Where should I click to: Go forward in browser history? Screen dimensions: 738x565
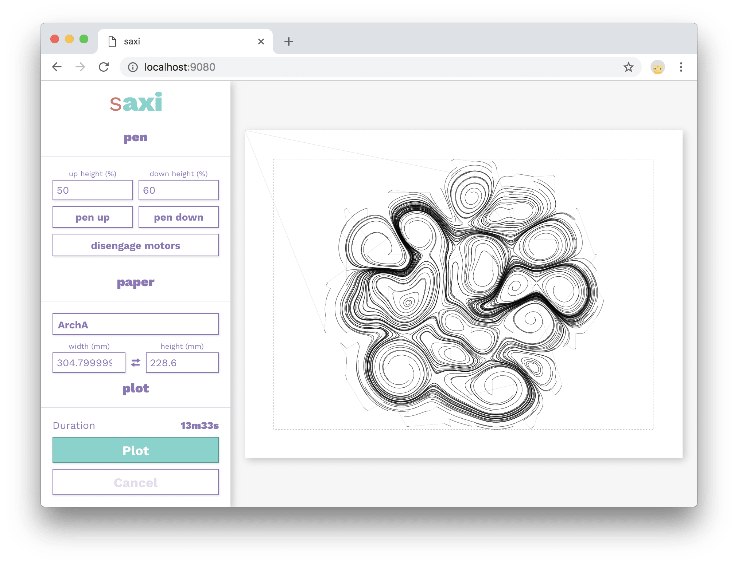(x=80, y=67)
